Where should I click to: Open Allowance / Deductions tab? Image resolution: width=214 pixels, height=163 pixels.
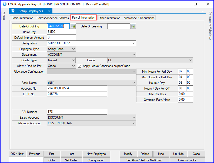pyautogui.click(x=139, y=18)
